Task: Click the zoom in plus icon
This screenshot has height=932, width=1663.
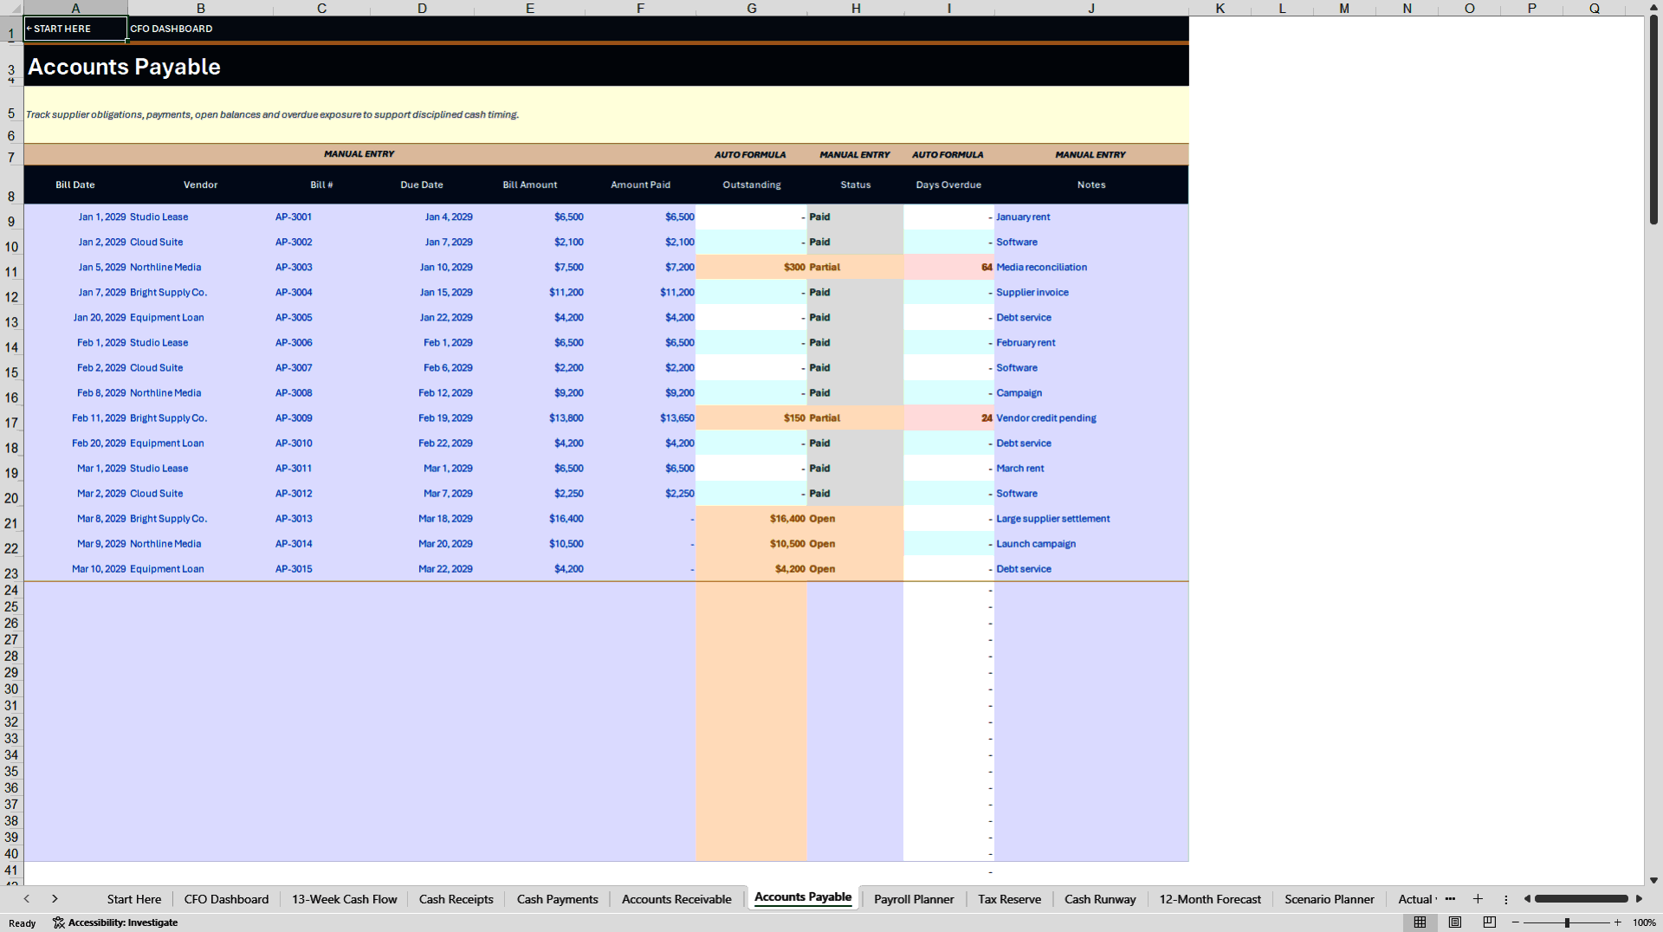Action: click(1618, 922)
